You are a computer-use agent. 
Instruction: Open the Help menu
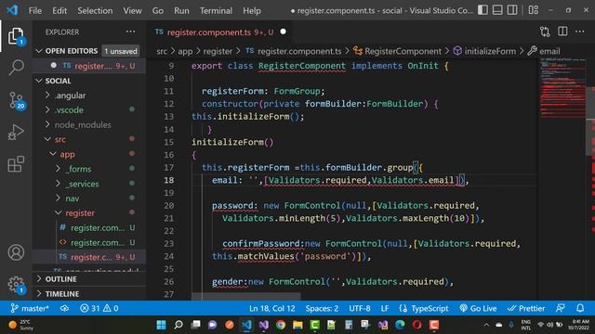click(252, 10)
